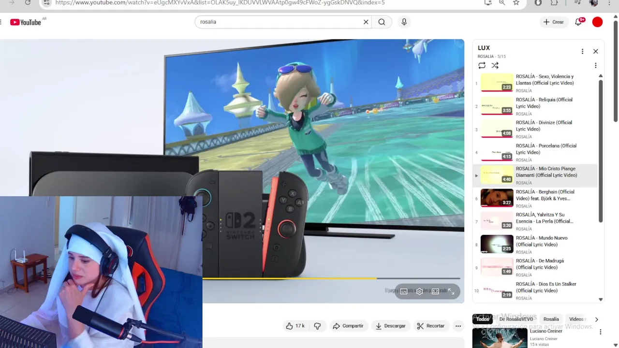
Task: Select the Videos filter chip
Action: coord(576,319)
